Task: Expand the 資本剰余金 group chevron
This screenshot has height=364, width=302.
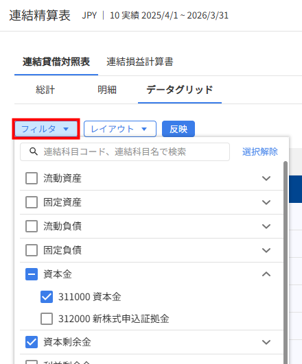Action: [266, 342]
